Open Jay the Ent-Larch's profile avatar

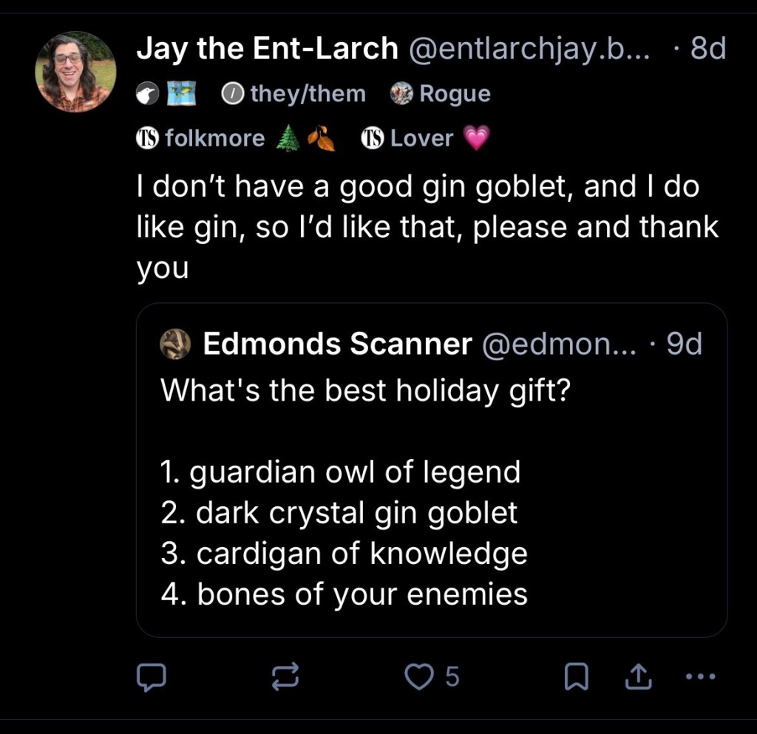click(x=75, y=72)
